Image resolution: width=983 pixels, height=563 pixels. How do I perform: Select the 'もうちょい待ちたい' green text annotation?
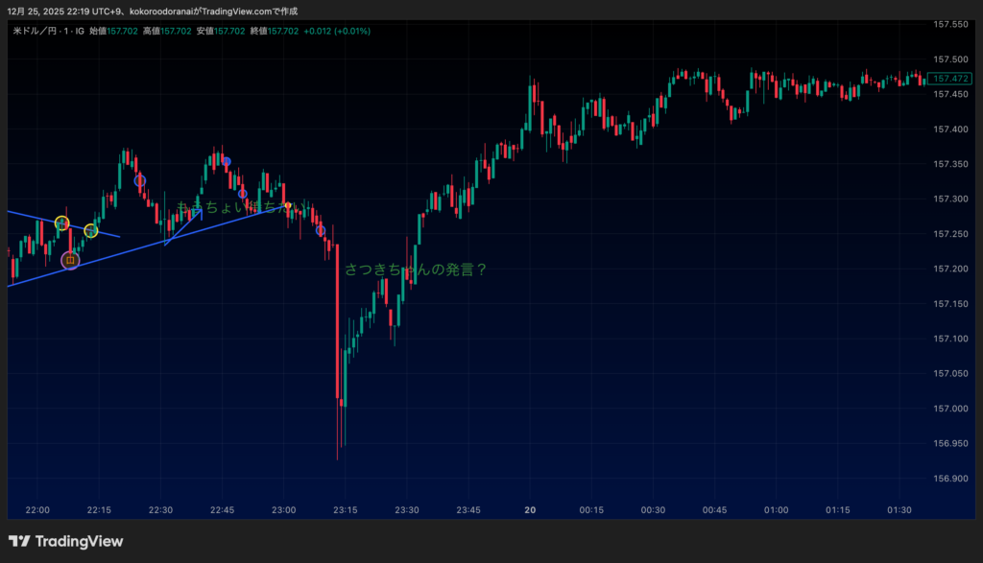[240, 207]
